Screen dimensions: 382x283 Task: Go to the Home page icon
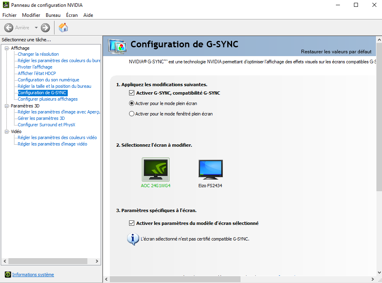(63, 28)
